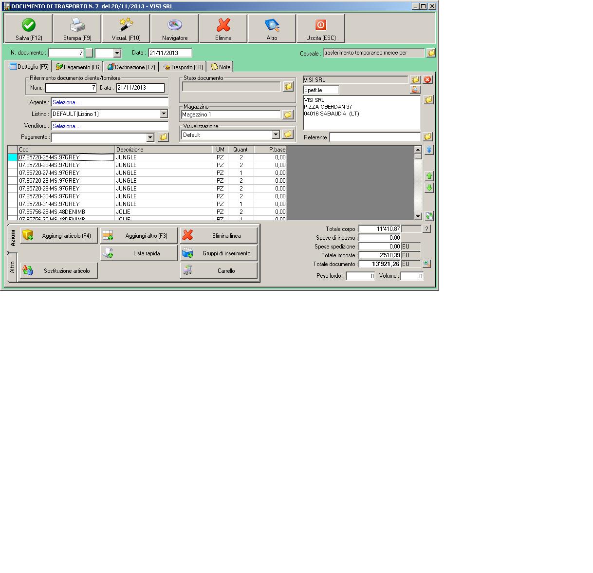Move row down with green down arrow

click(x=429, y=188)
